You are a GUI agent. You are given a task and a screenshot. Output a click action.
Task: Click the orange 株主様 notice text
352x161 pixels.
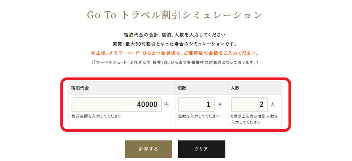tap(175, 53)
